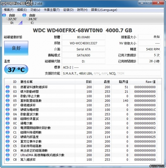Click the 屬性名稱 column header
The height and width of the screenshot is (168, 166).
(47, 82)
